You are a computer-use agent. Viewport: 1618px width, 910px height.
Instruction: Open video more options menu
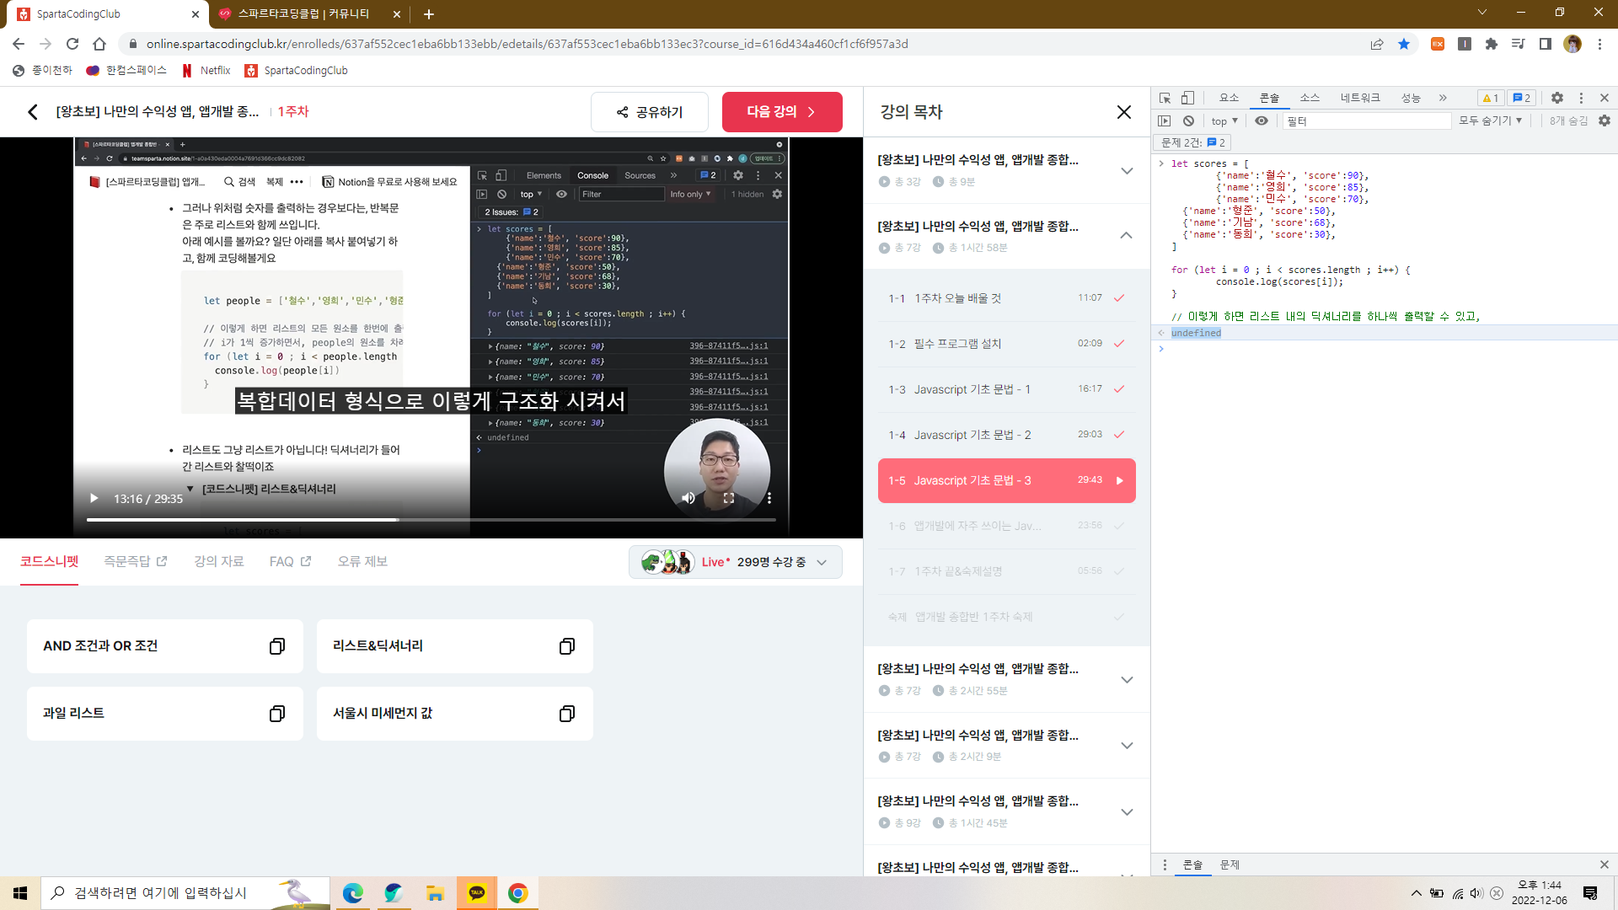(769, 498)
